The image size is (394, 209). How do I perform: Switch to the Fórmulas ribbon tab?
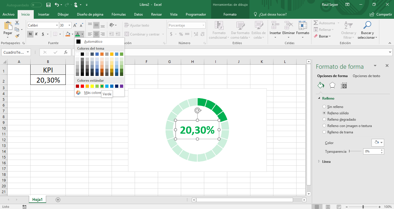119,14
